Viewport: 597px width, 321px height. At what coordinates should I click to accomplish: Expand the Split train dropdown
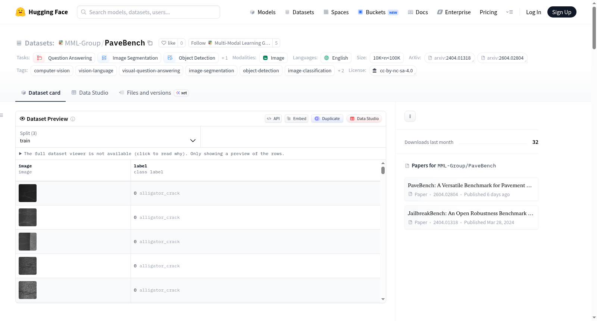108,137
